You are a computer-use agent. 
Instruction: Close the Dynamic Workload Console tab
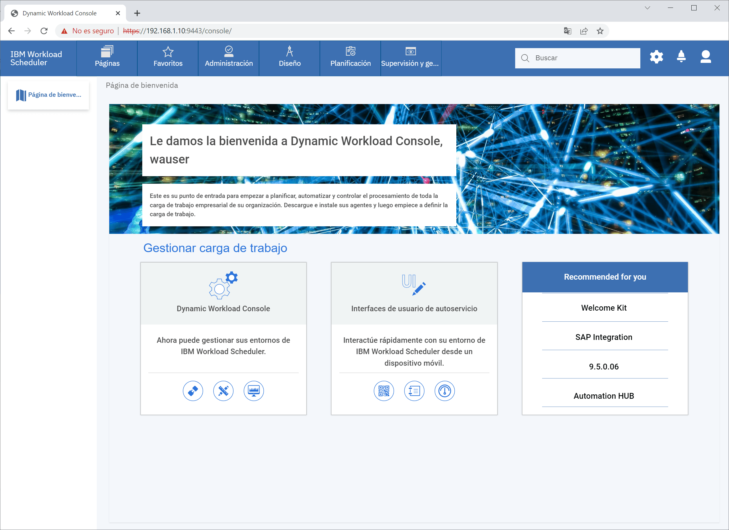point(118,13)
